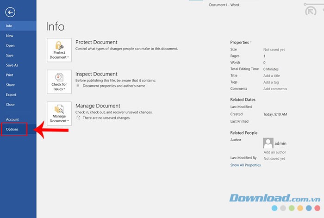Select the Info tab in sidebar
324x218 pixels.
coord(9,26)
